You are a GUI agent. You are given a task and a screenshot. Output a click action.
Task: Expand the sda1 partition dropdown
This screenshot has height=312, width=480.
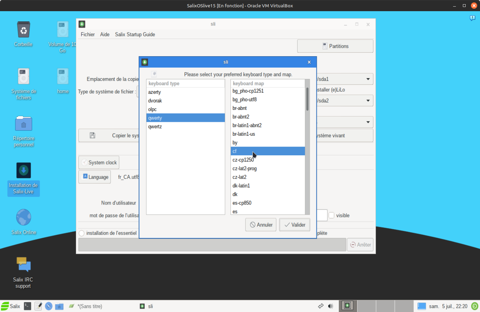tap(368, 79)
